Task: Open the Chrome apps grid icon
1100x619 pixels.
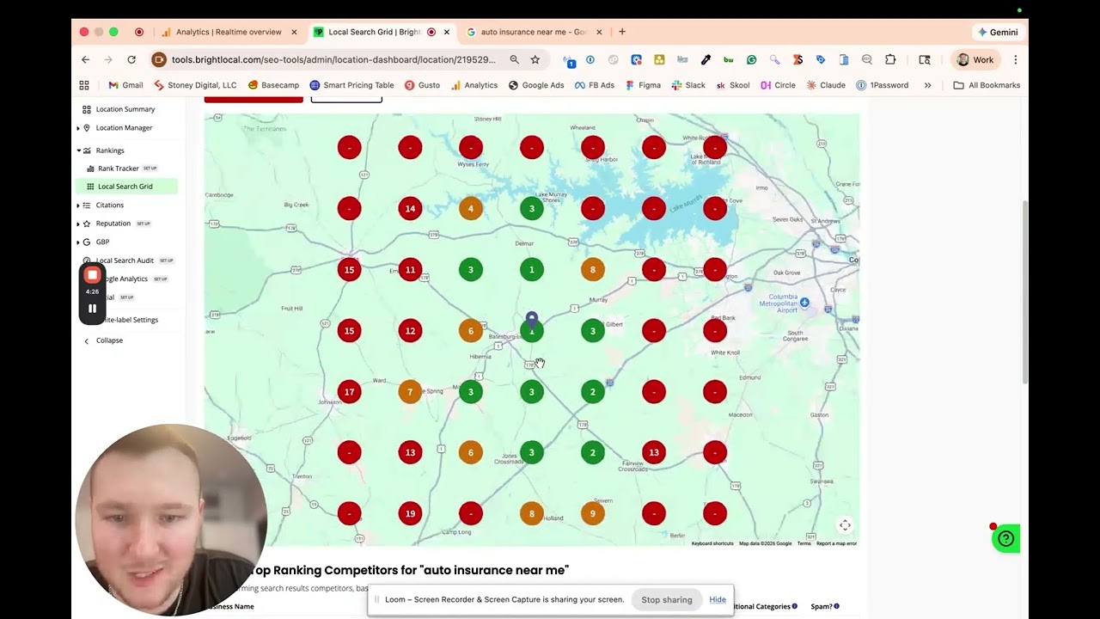Action: point(84,85)
